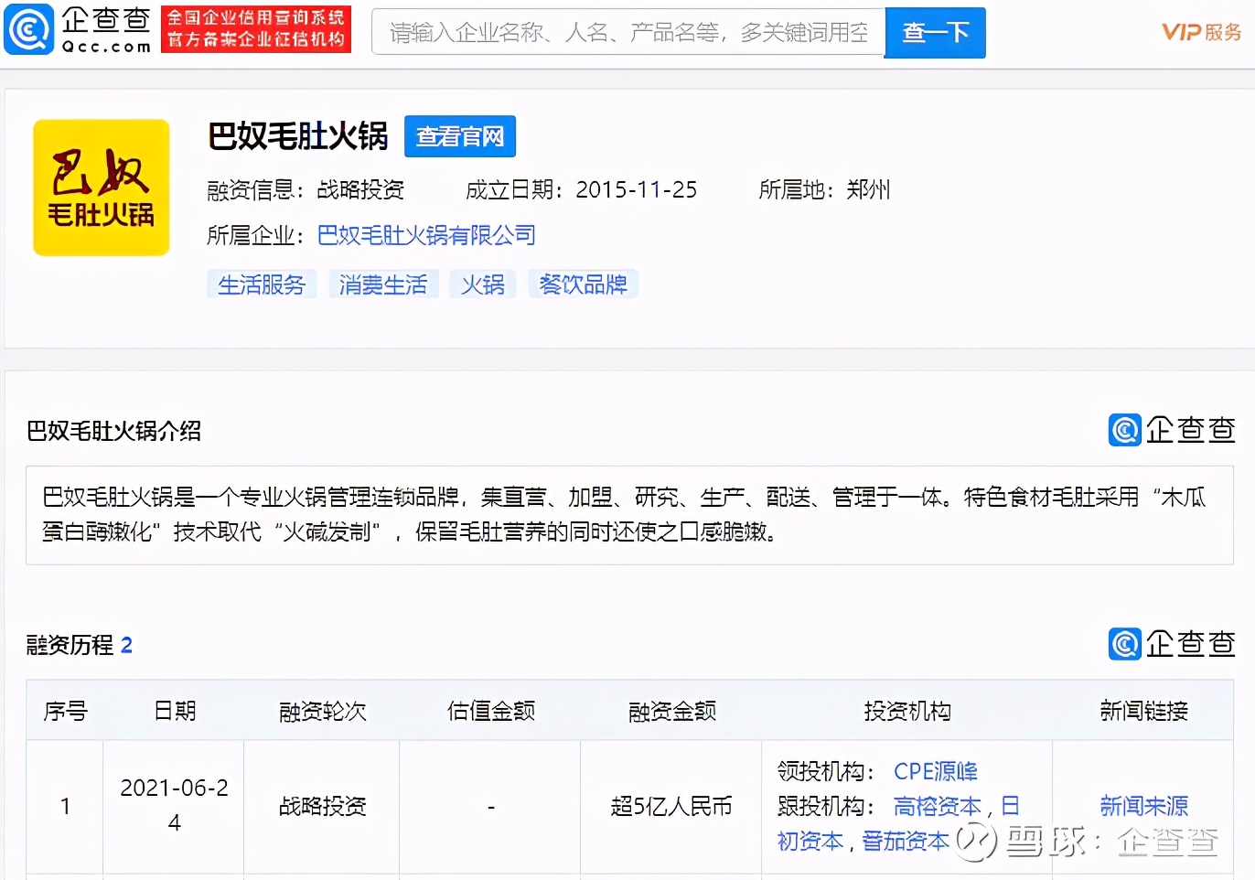This screenshot has height=880, width=1255.
Task: Open Qcc.com via the blue logo mark
Action: 28,30
